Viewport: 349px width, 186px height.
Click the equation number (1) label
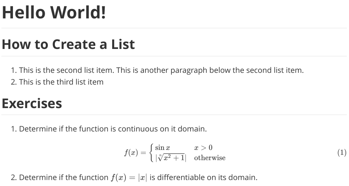coord(342,153)
